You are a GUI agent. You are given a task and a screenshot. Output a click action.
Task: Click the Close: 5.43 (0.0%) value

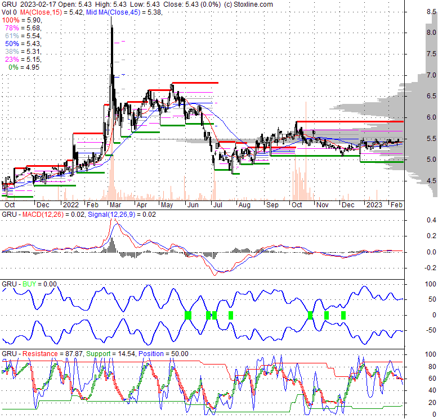tap(191, 4)
